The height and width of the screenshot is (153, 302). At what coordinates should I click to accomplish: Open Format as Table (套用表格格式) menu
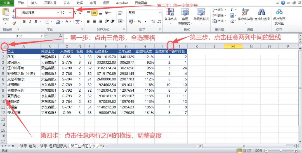pyautogui.click(x=185, y=17)
